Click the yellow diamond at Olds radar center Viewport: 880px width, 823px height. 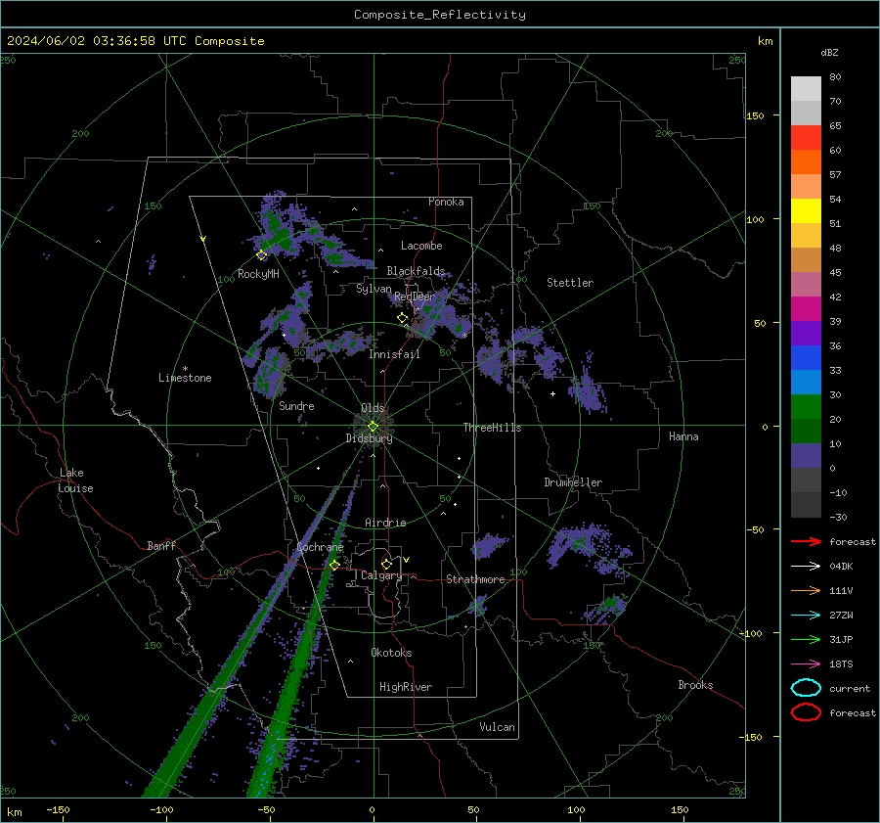373,427
